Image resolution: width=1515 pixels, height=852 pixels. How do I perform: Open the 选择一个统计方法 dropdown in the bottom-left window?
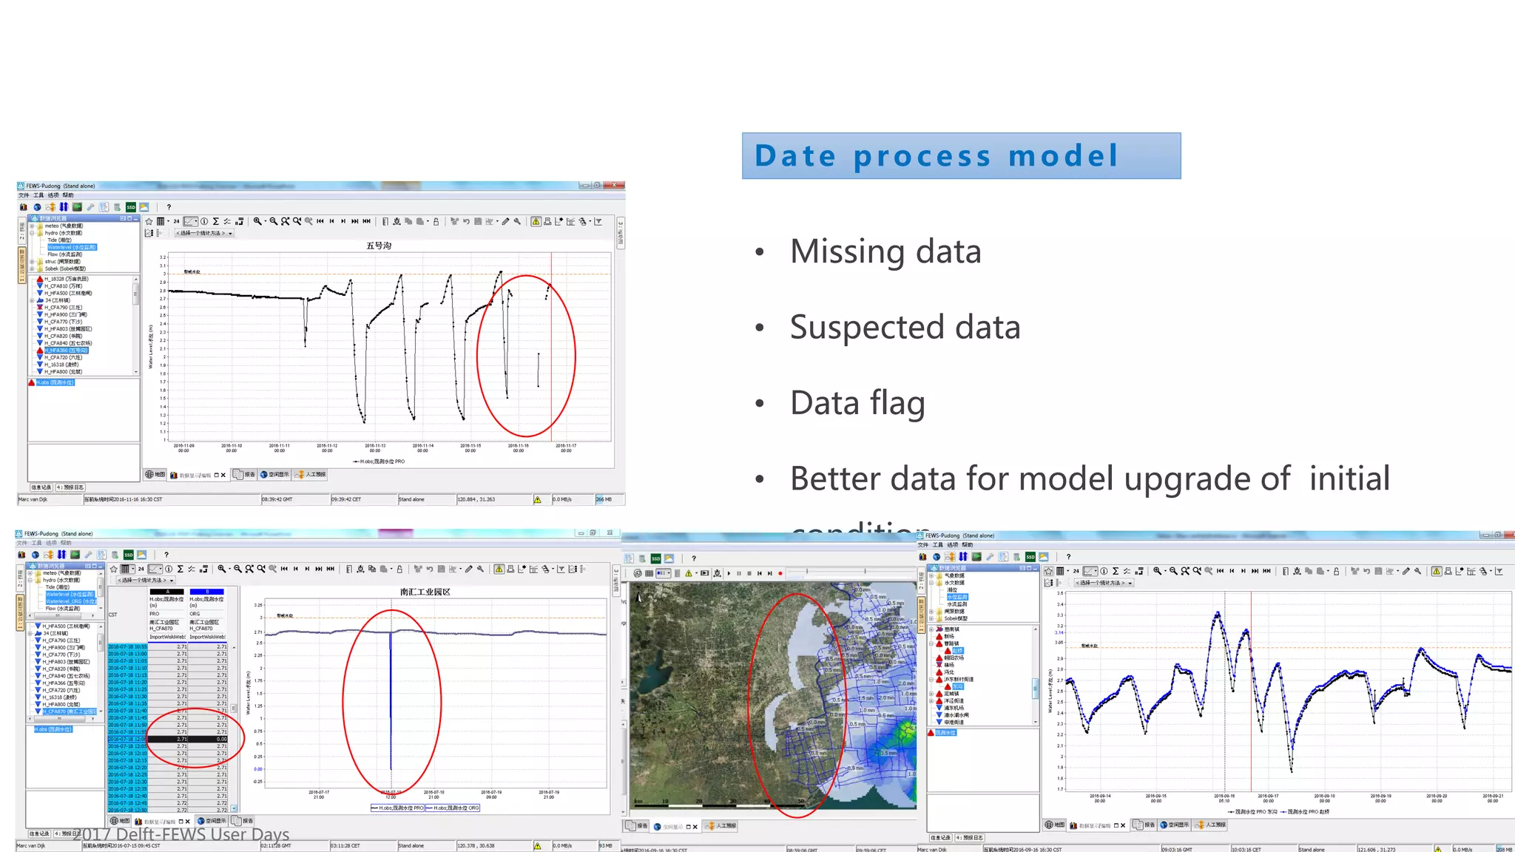coord(145,580)
